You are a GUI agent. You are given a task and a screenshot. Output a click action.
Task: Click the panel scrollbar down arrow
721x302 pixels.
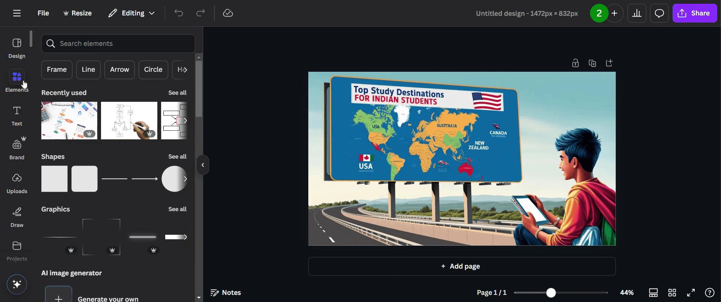pos(199,297)
